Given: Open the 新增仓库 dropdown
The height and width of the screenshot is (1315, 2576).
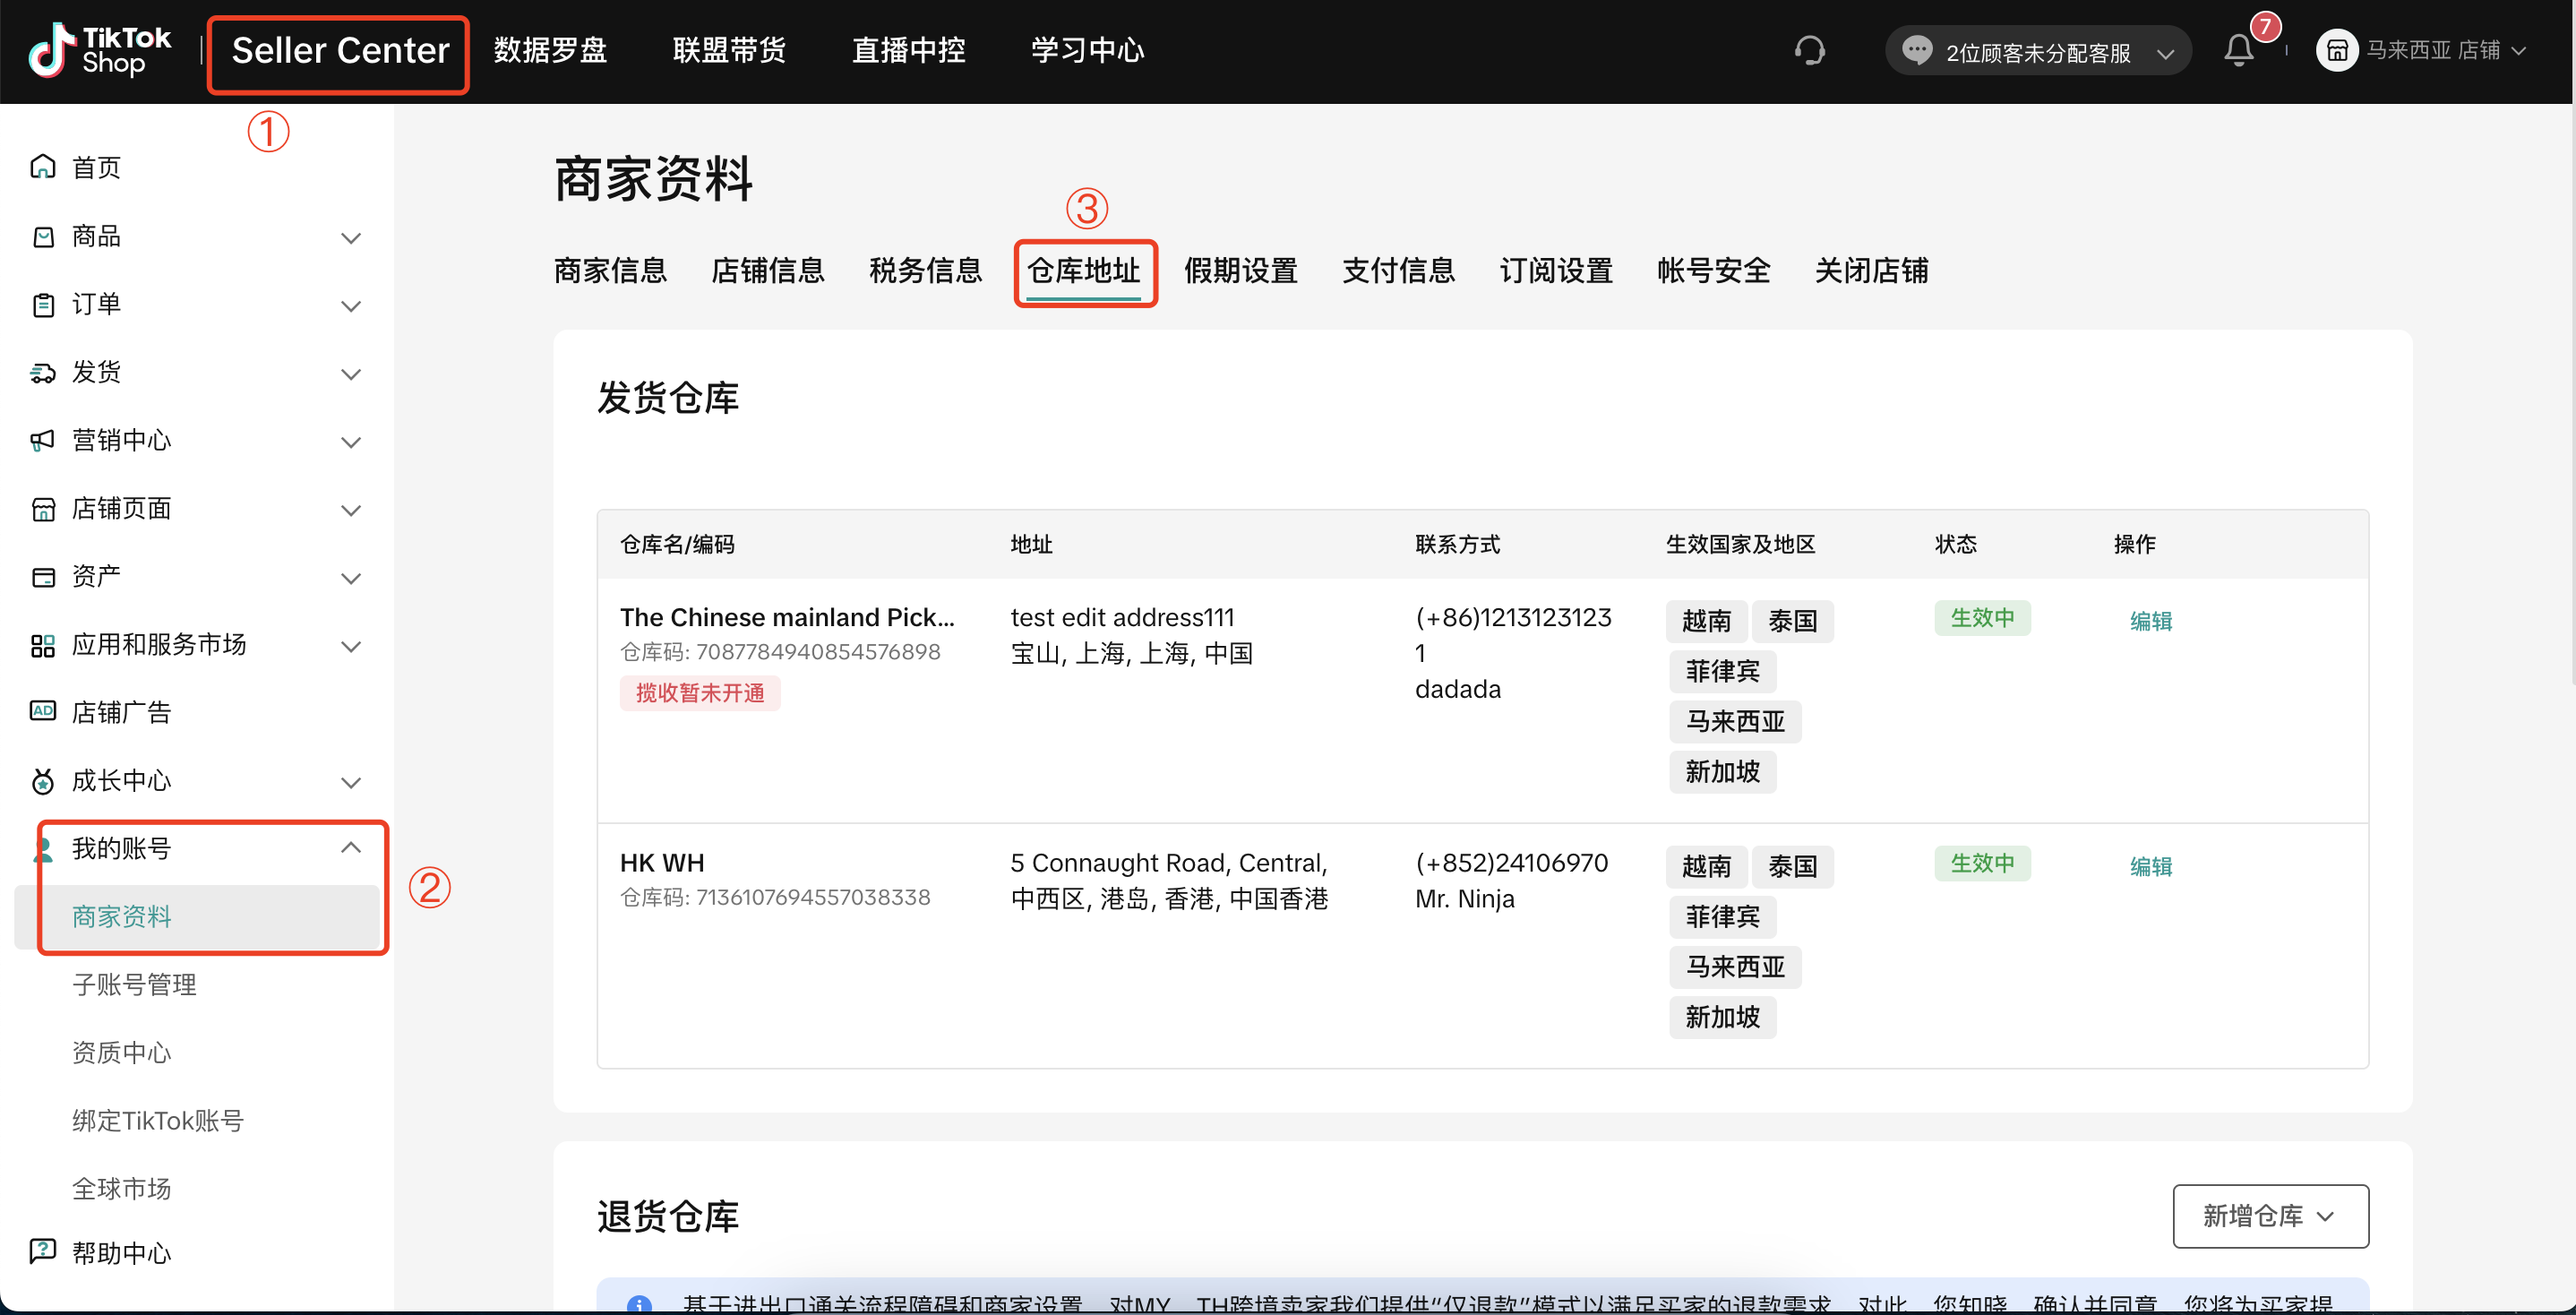Looking at the screenshot, I should tap(2269, 1215).
